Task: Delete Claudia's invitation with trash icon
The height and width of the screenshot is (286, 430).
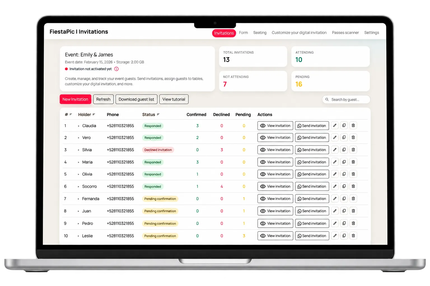Action: point(353,126)
